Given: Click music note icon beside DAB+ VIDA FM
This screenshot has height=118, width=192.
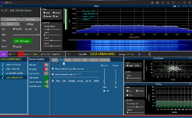Looking at the screenshot, I should click(x=3, y=69).
